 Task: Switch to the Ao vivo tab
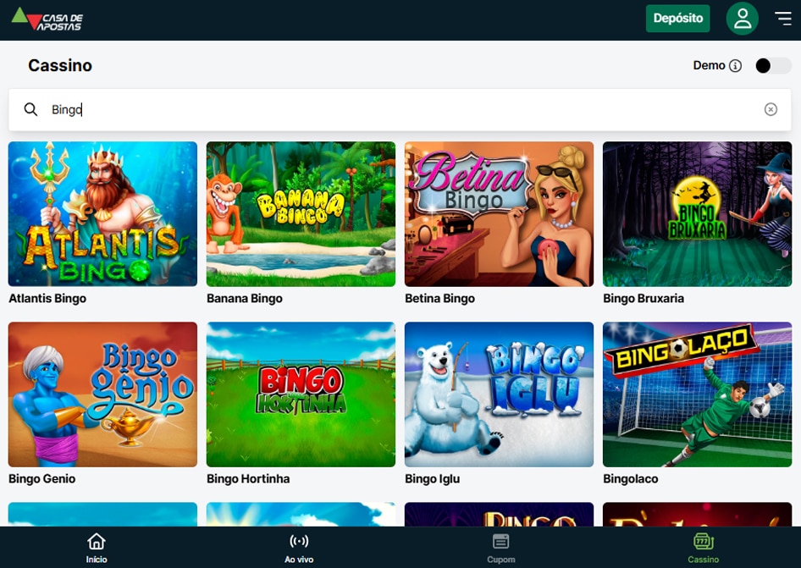299,548
